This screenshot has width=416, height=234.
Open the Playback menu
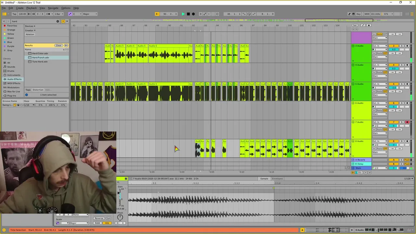31,8
